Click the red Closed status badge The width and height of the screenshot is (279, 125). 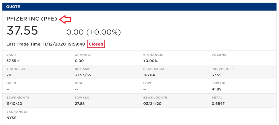(x=96, y=44)
